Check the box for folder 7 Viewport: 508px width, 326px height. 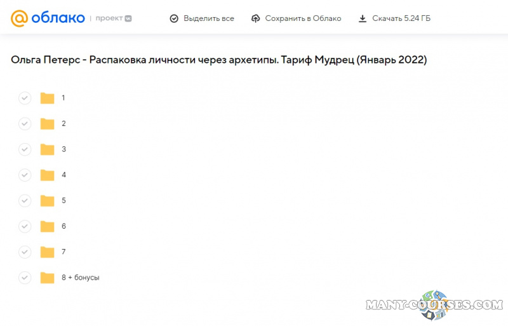[x=25, y=252]
